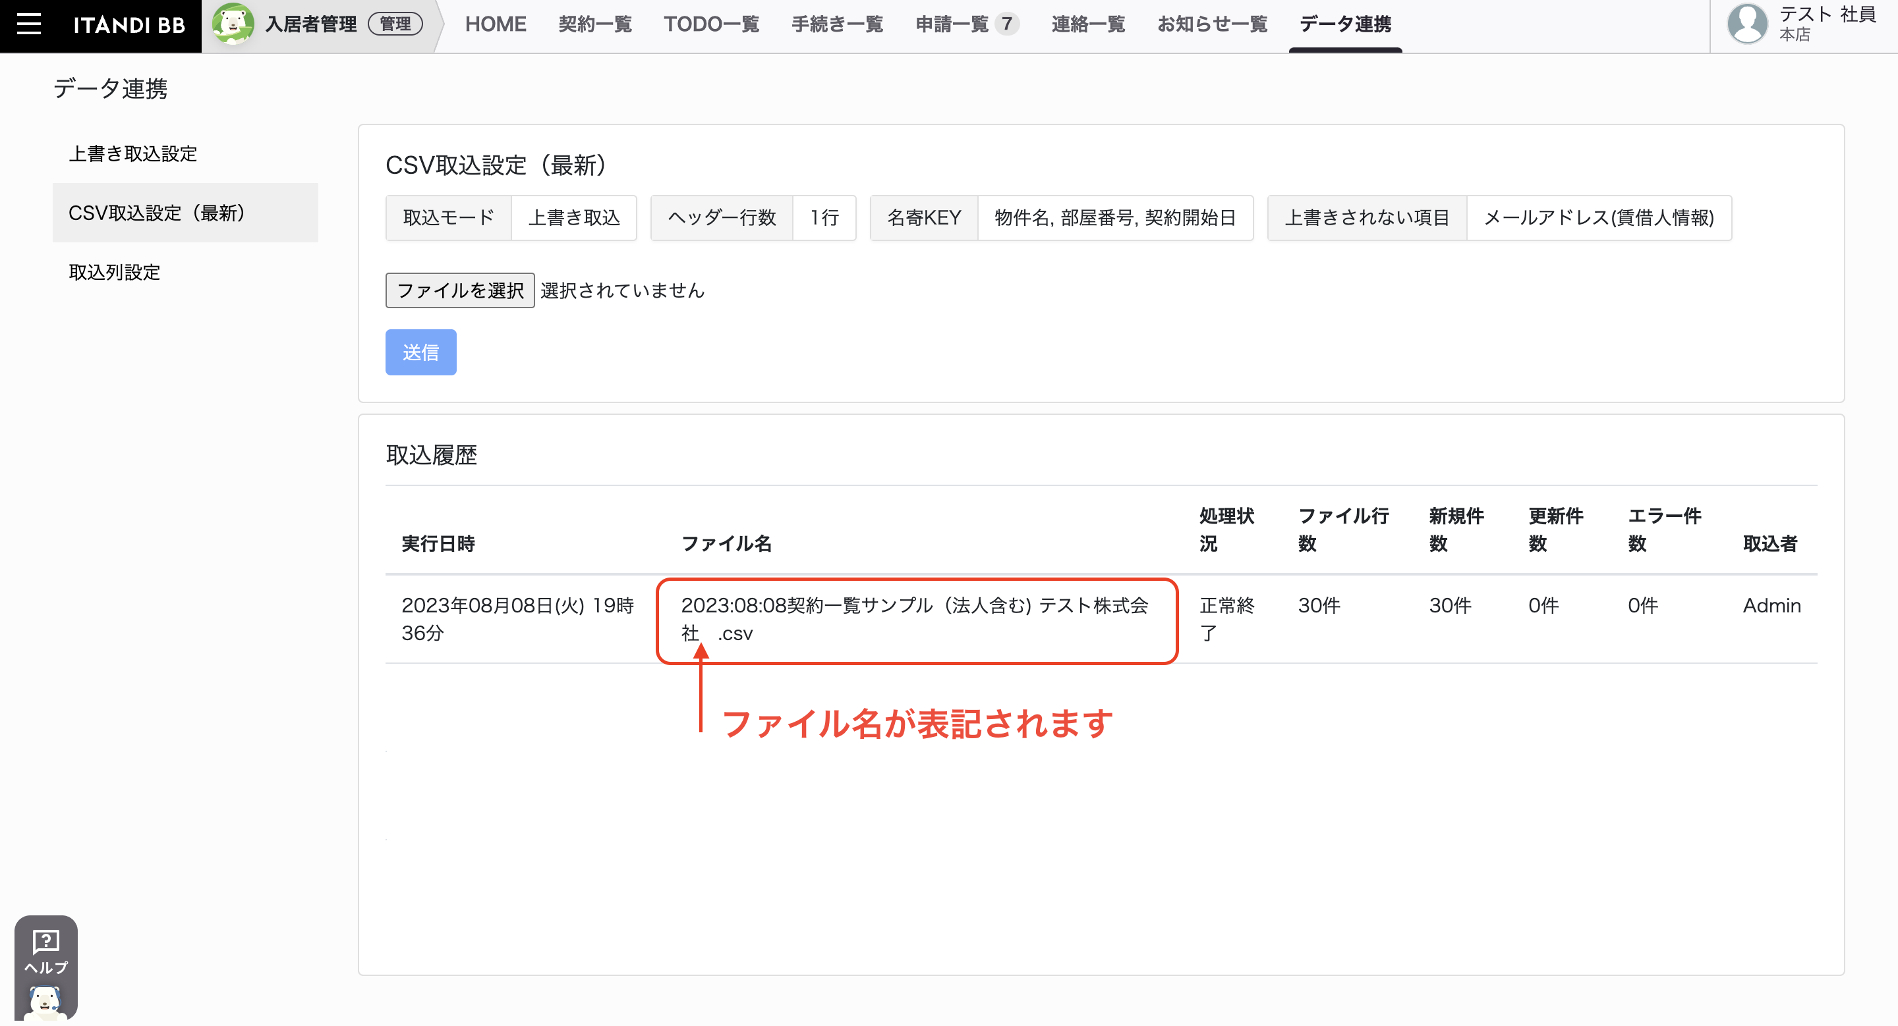Viewport: 1898px width, 1026px height.
Task: Click the 申請一覧 notification badge 7
Action: (x=1006, y=24)
